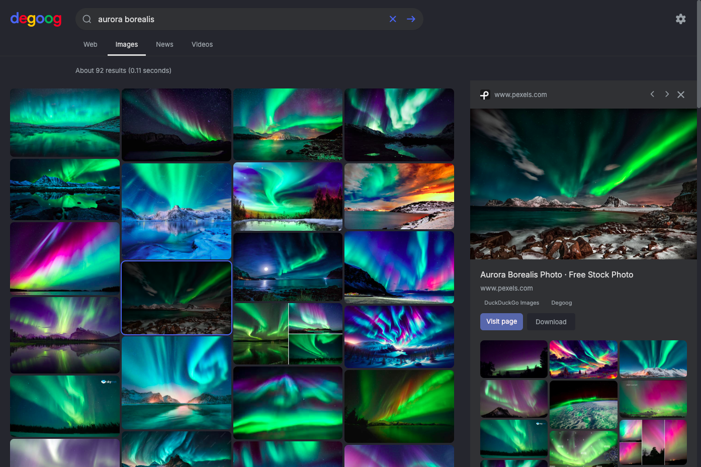The image size is (701, 467).
Task: Select the colorful painted aurora related thumbnail
Action: point(583,359)
